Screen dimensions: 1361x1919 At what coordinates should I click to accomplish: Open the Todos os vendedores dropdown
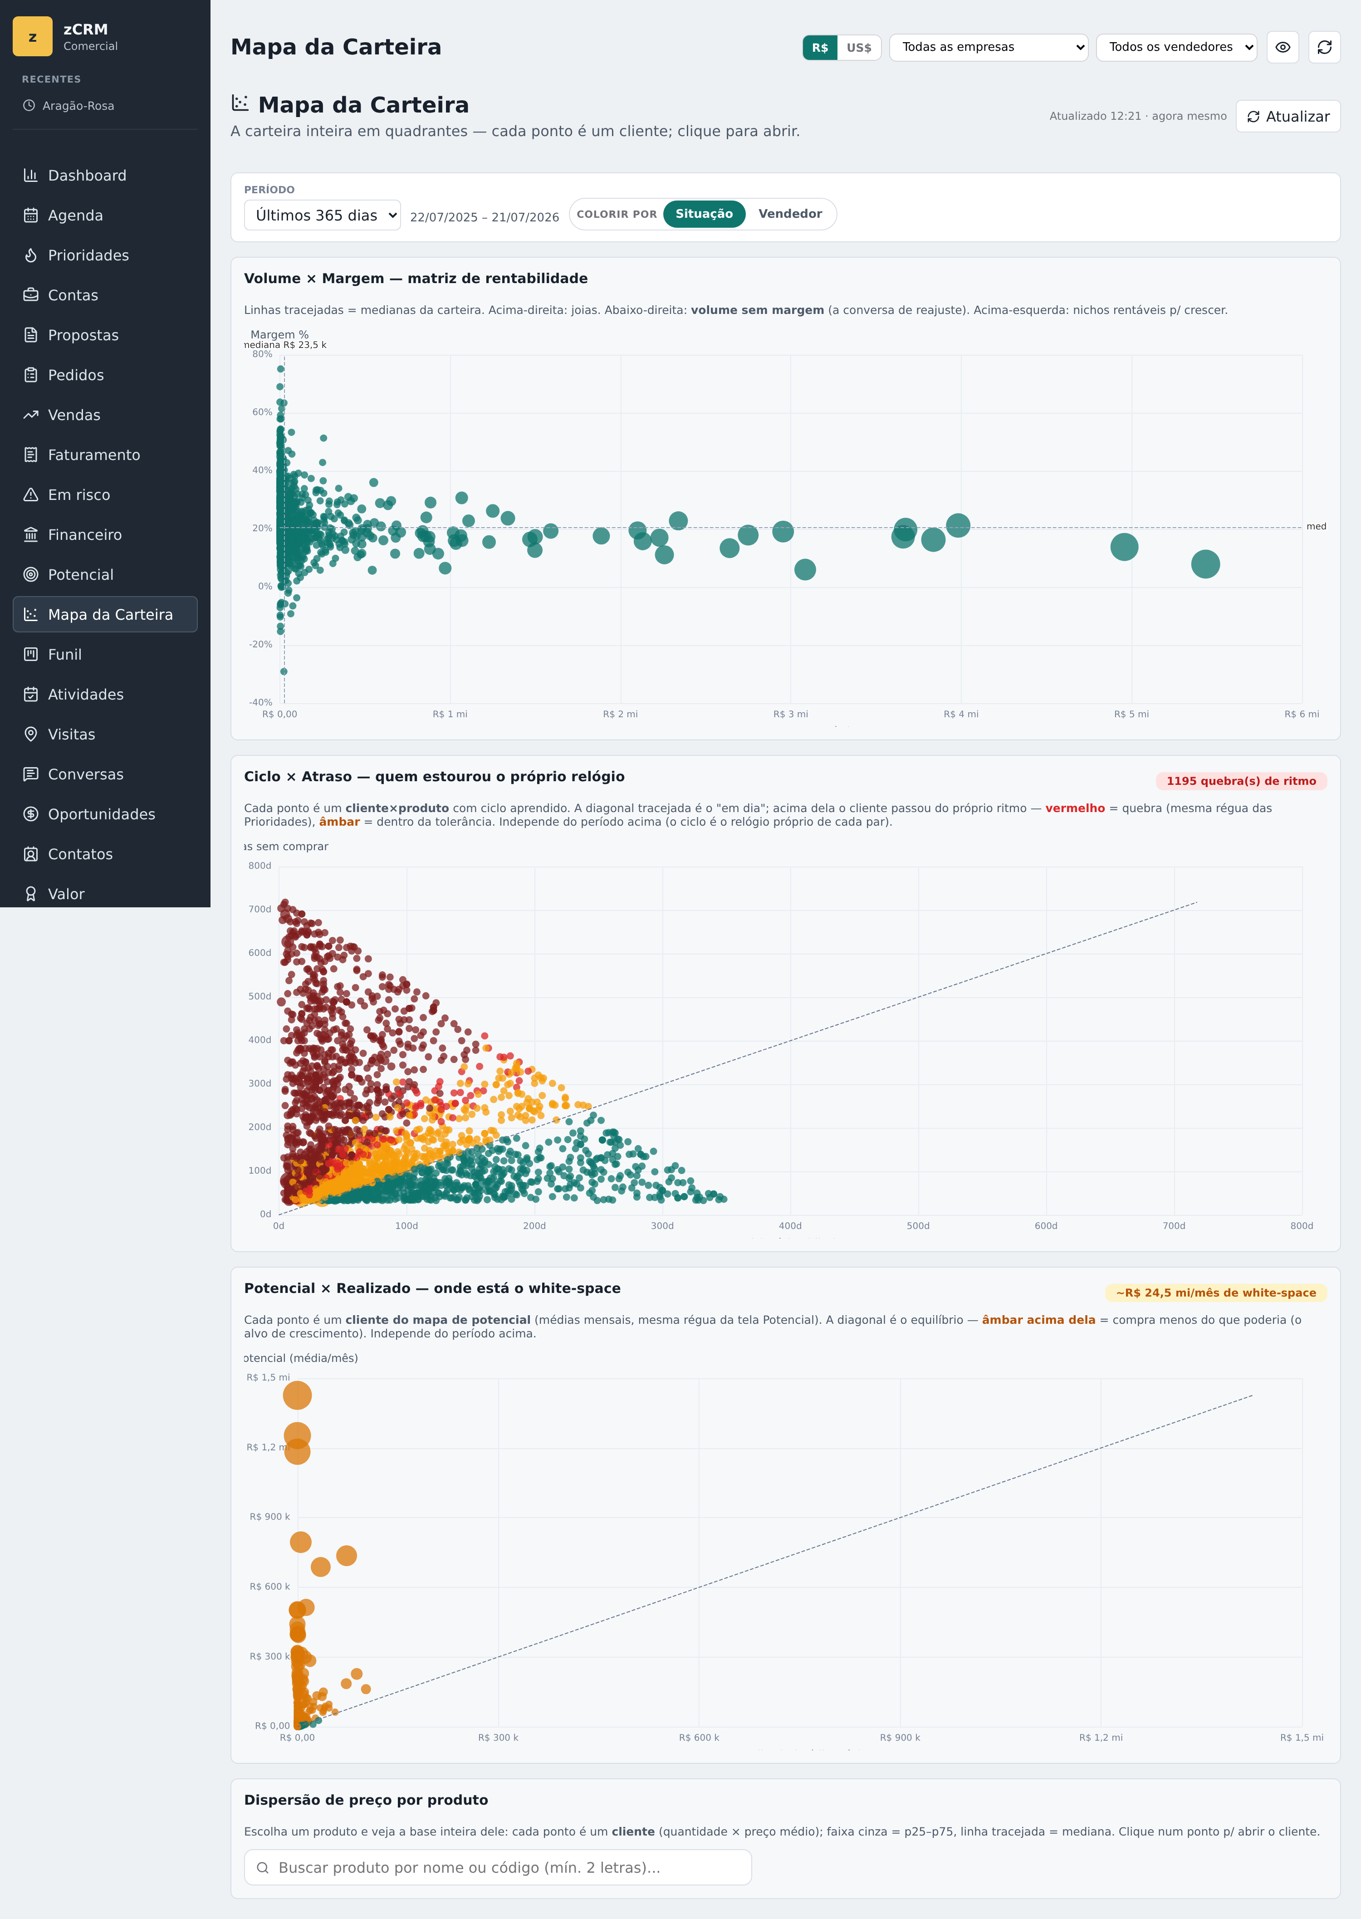1176,47
